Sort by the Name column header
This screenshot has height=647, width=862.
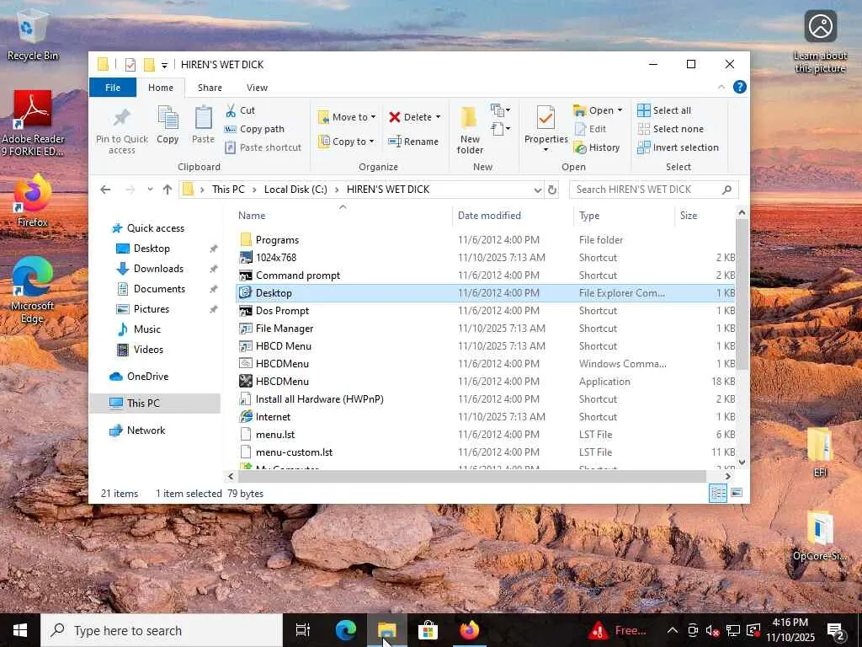(252, 216)
